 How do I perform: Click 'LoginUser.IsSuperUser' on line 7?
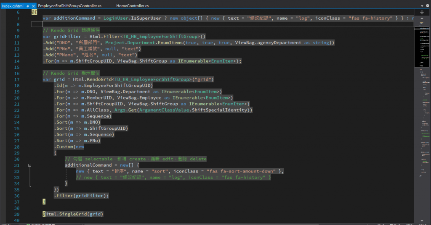pyautogui.click(x=132, y=18)
